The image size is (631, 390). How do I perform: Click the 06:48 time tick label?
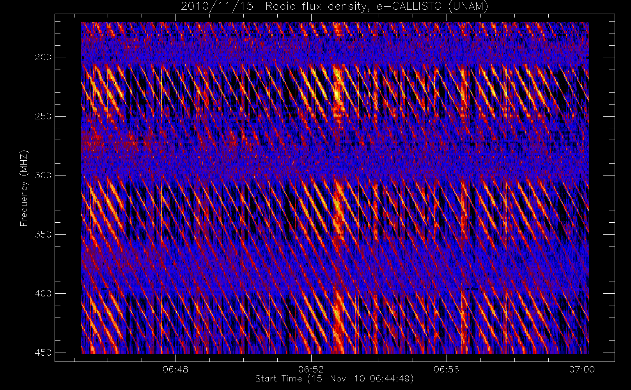[x=175, y=369]
